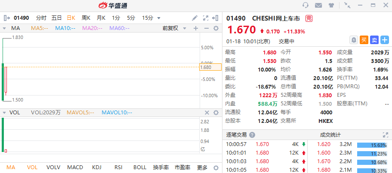
Task: Collapse right panel arrow icon
Action: click(215, 18)
